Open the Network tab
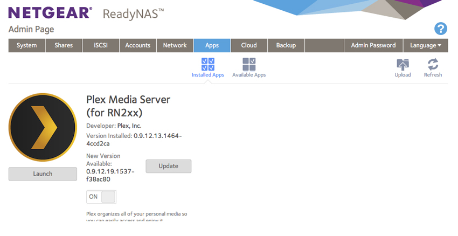This screenshot has height=236, width=458. click(175, 45)
